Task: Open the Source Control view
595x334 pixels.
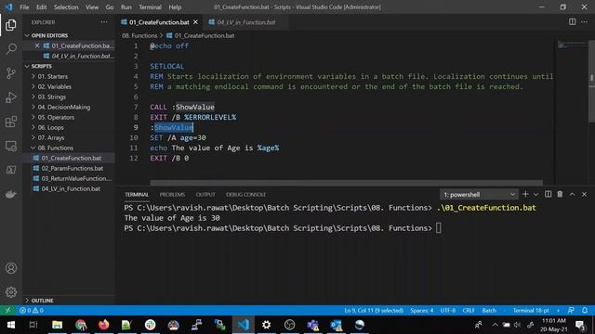Action: (11, 73)
